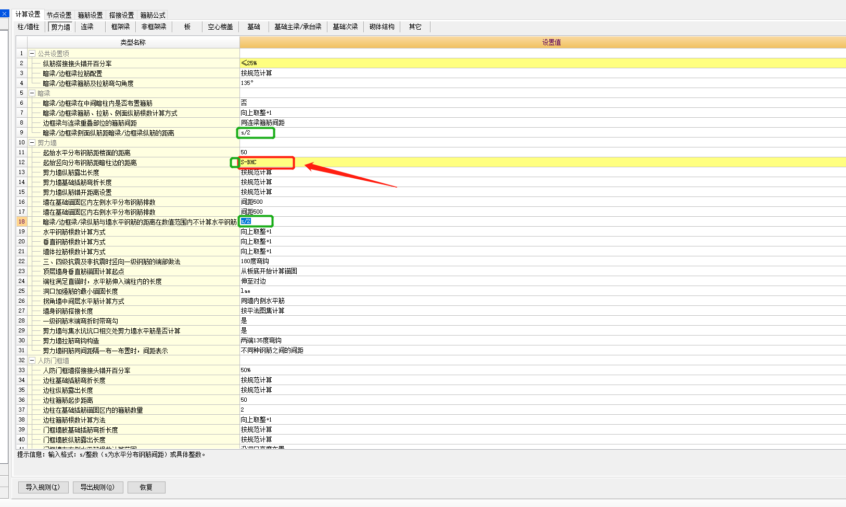Select the 基础 category tab
This screenshot has width=846, height=507.
click(254, 27)
